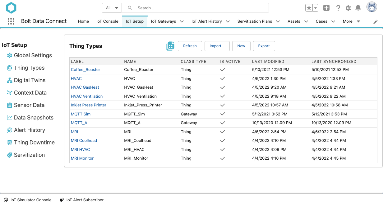Image resolution: width=383 pixels, height=206 pixels.
Task: Open the Inkjet Press Printer link
Action: tap(89, 105)
